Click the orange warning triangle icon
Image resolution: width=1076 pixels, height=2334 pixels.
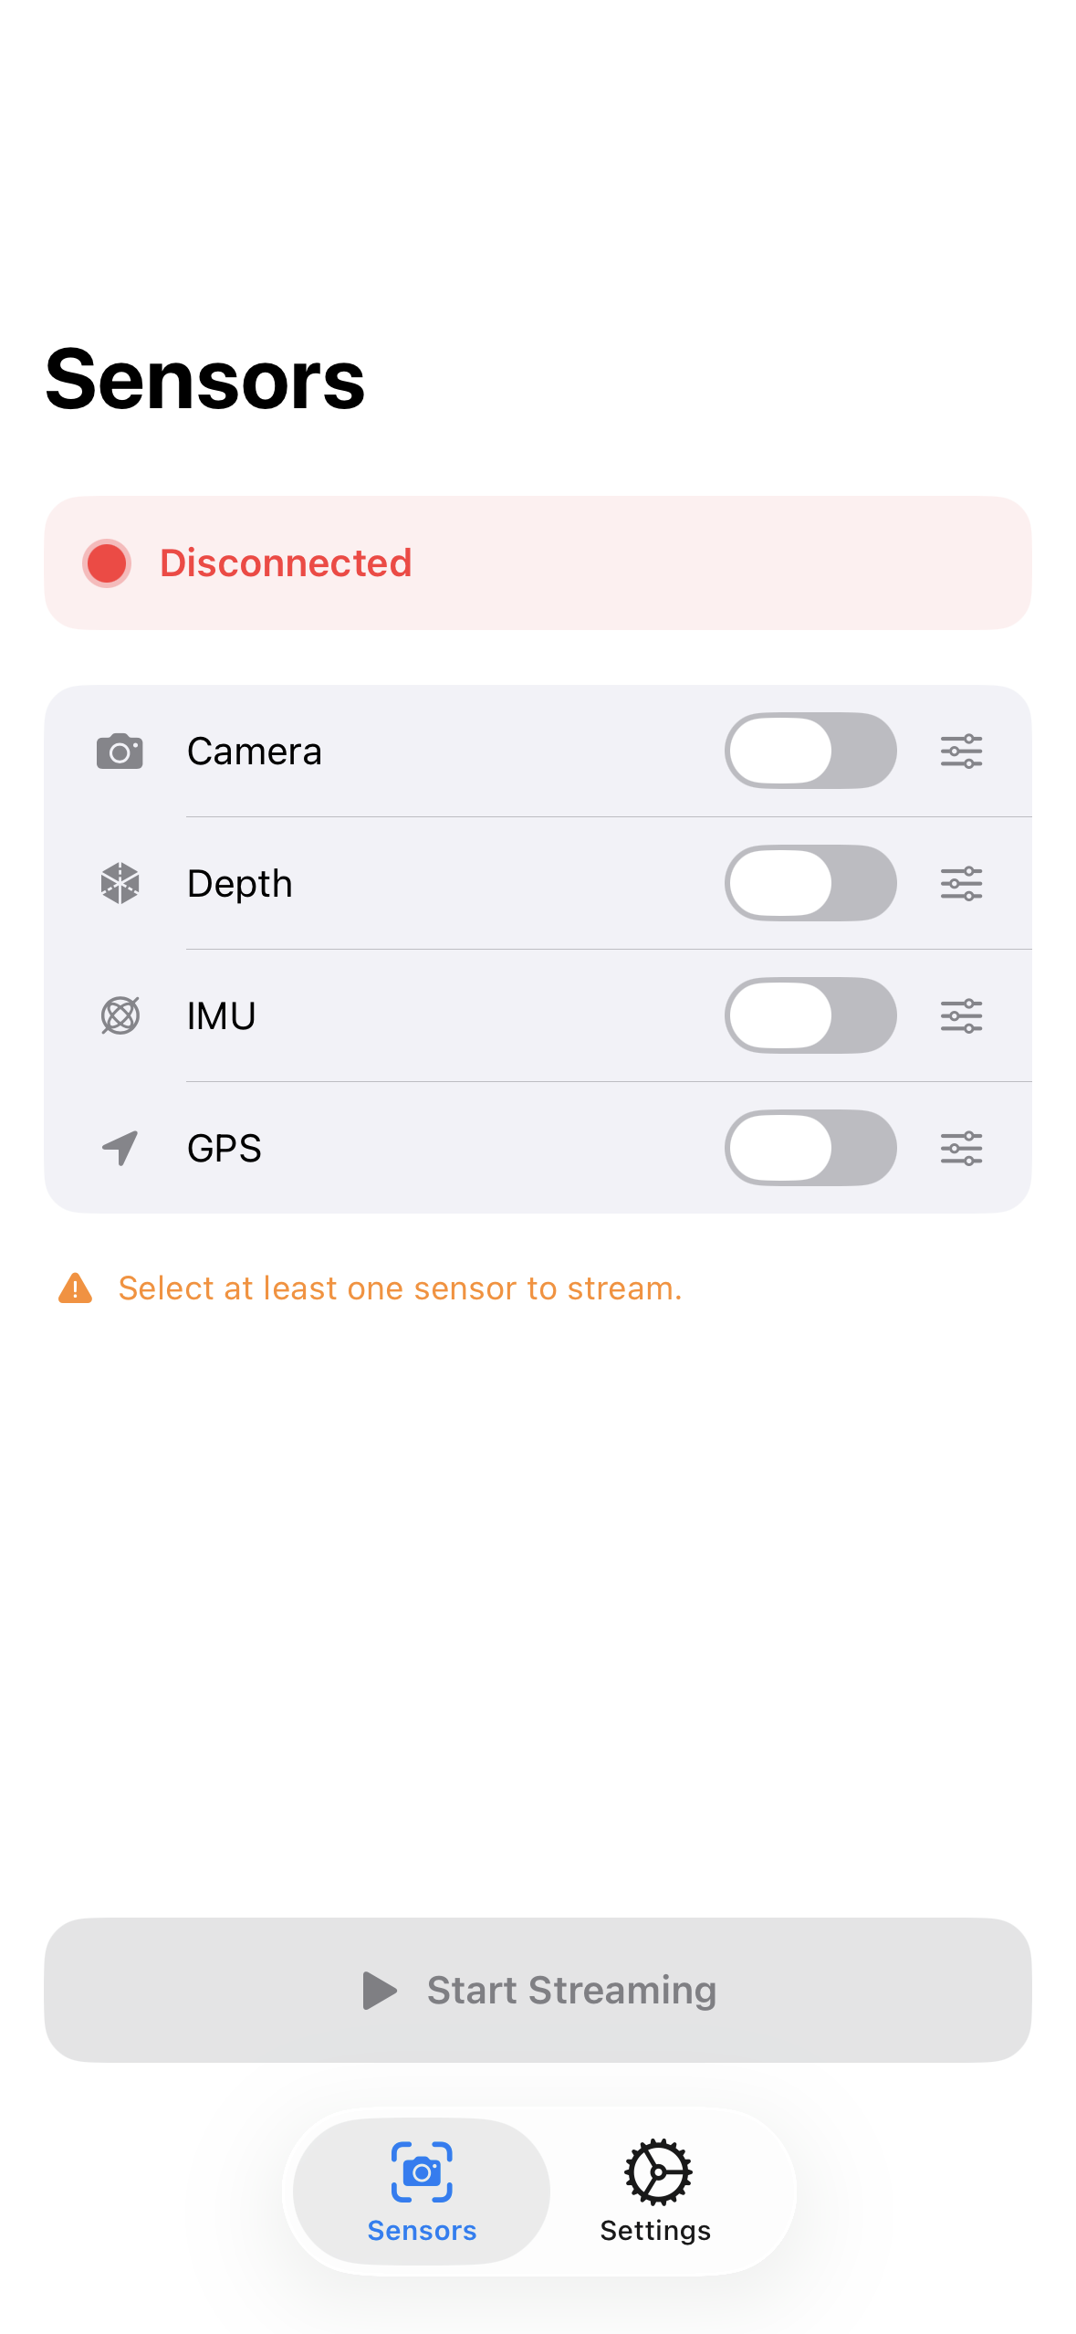click(75, 1288)
